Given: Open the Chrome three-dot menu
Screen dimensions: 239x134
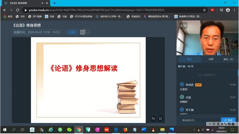Looking at the screenshot, I should [x=235, y=10].
